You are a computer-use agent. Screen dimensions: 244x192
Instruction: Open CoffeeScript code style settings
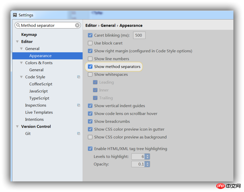tap(41, 84)
